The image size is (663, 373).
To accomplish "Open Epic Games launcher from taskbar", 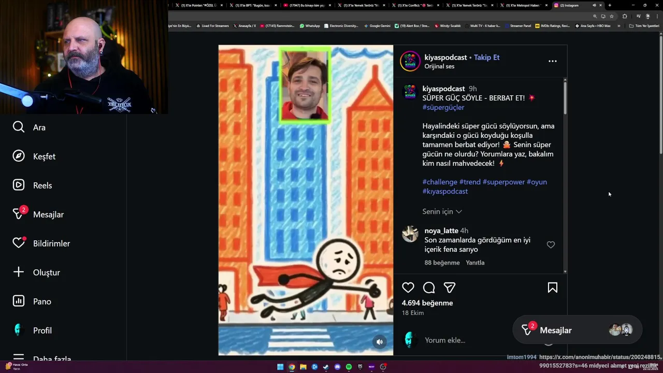I will pos(360,367).
